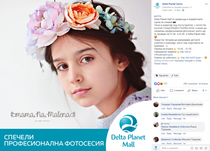The image size is (210, 151).
Task: Expand the Most relevant comments sort dropdown
Action: tap(161, 97)
